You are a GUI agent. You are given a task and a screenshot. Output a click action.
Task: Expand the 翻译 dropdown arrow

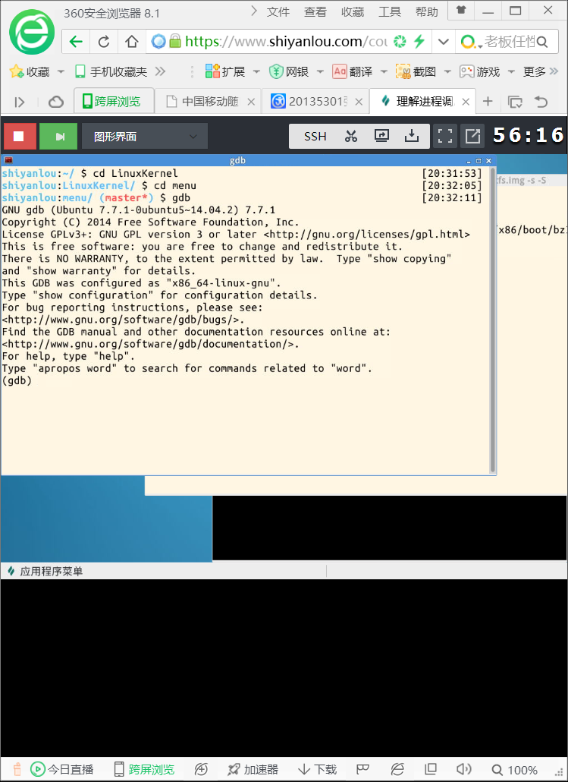[384, 72]
